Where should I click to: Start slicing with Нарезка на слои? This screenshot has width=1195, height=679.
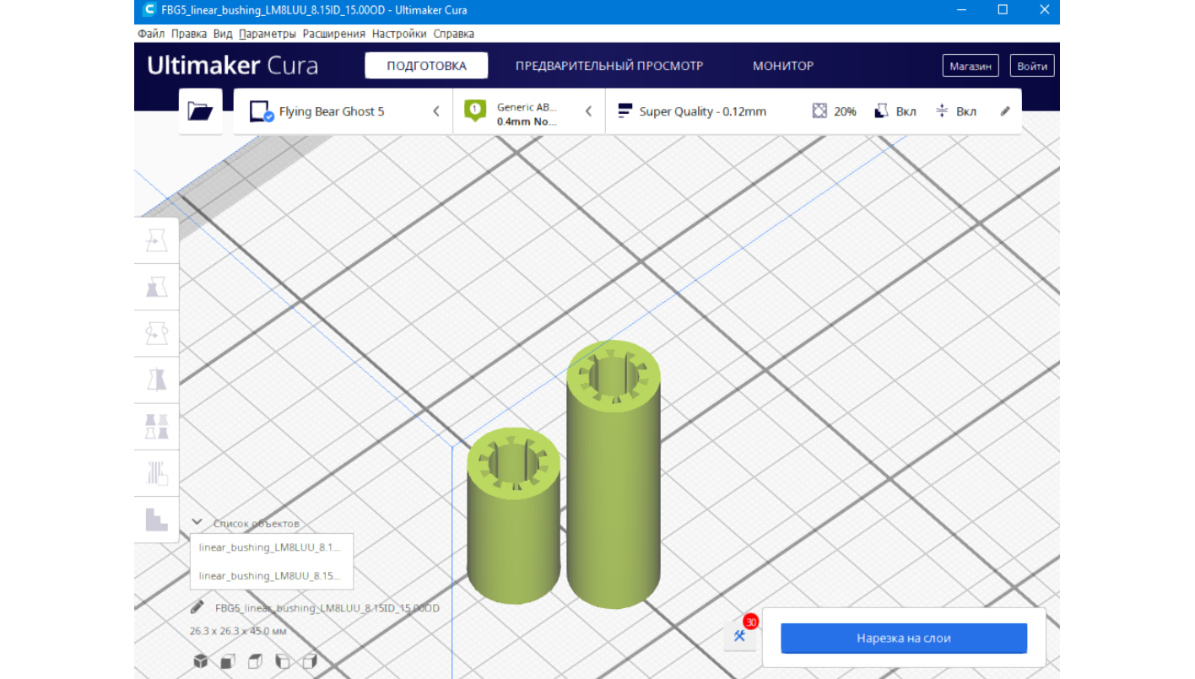(x=904, y=639)
